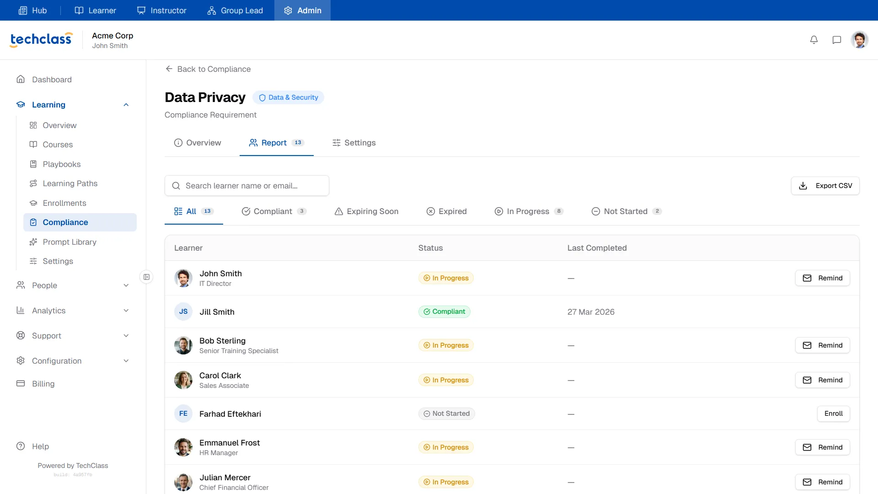Screen dimensions: 878x494
Task: Filter by Compliant learners
Action: (274, 211)
